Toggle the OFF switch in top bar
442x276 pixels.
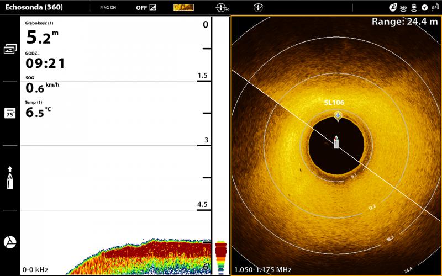pyautogui.click(x=146, y=8)
